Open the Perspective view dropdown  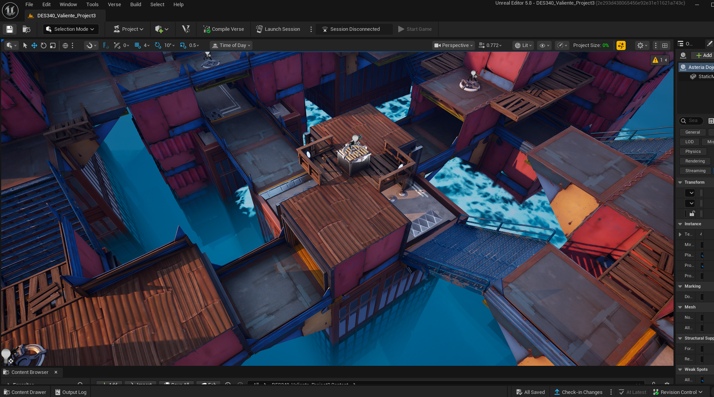click(453, 45)
